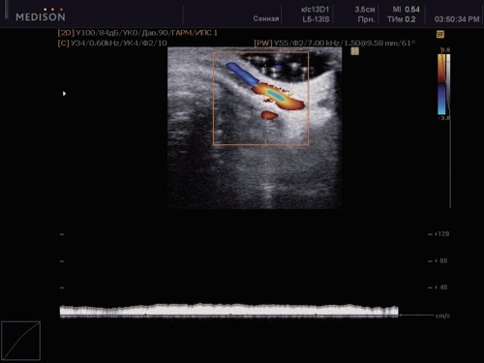The width and height of the screenshot is (484, 363).
Task: Click the MEDISON logo
Action: [x=41, y=15]
